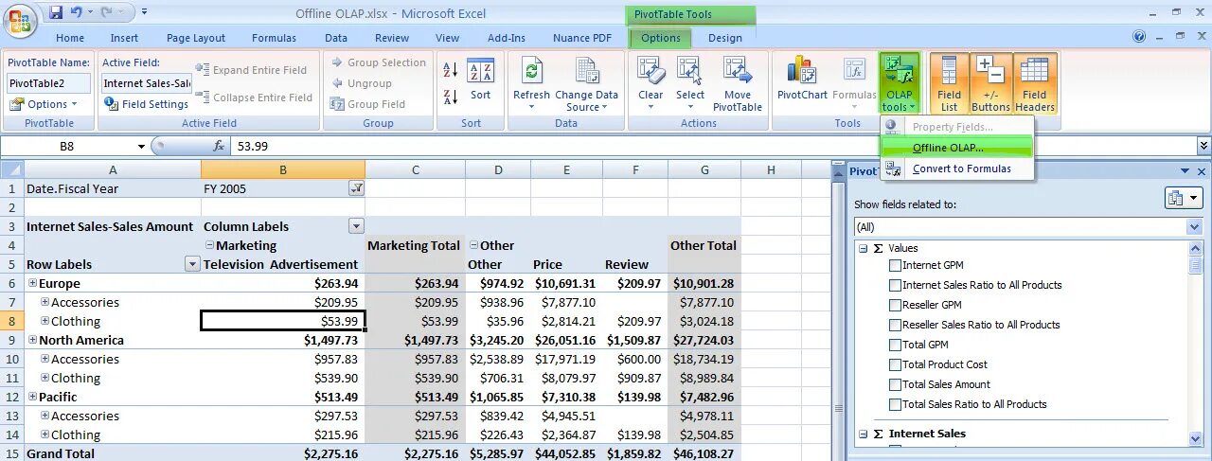Viewport: 1212px width, 461px height.
Task: Edit the PivotTable Name field
Action: pos(49,83)
